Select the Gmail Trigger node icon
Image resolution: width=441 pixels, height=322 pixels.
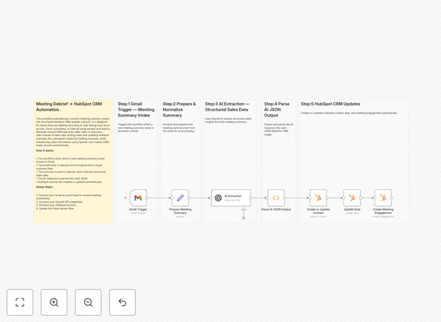point(138,198)
